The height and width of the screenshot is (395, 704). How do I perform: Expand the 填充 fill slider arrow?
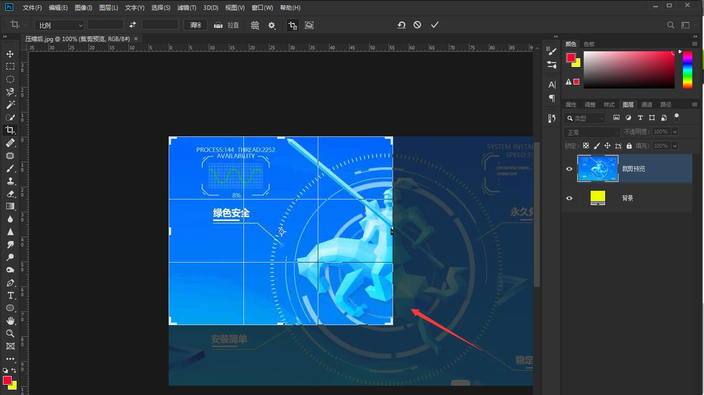[675, 146]
